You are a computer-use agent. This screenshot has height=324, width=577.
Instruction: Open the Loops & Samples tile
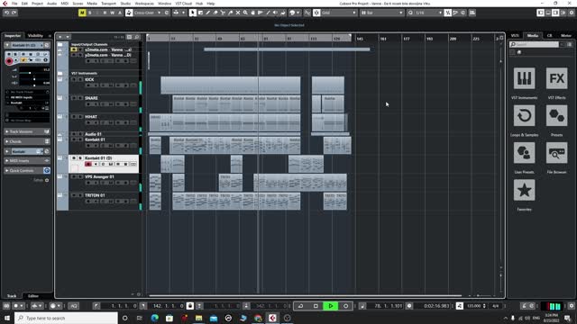click(524, 116)
